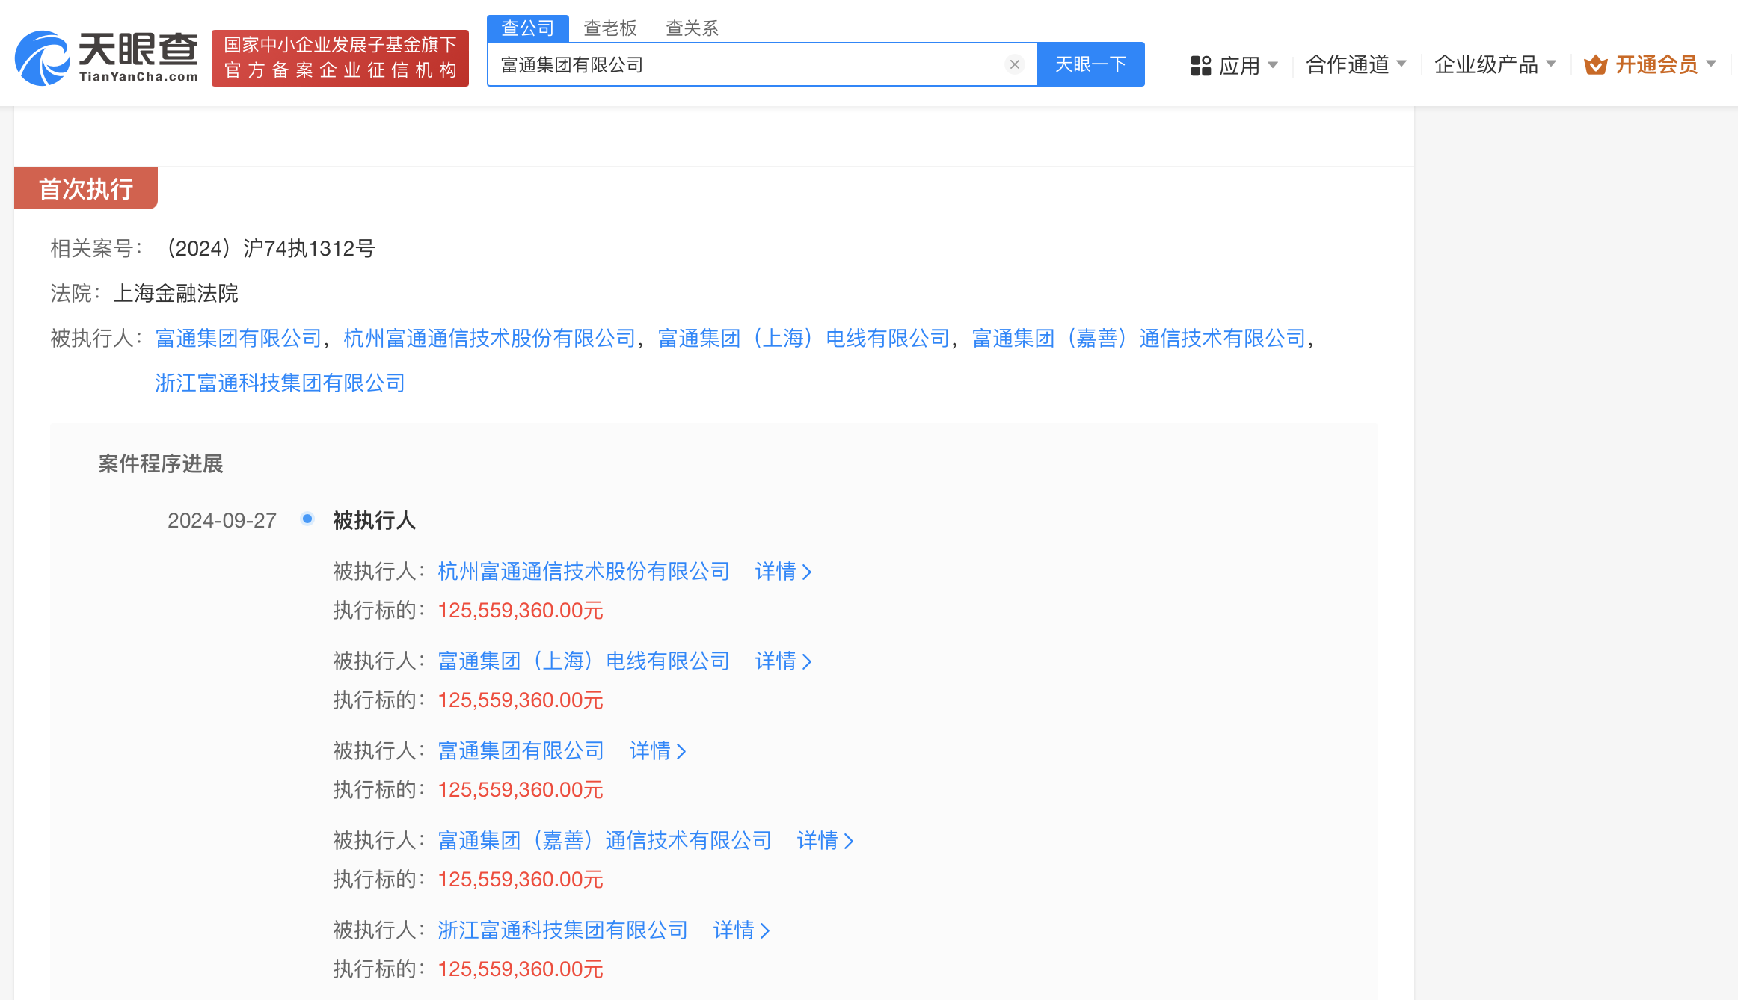Click in the company search input field
This screenshot has width=1738, height=1000.
748,65
